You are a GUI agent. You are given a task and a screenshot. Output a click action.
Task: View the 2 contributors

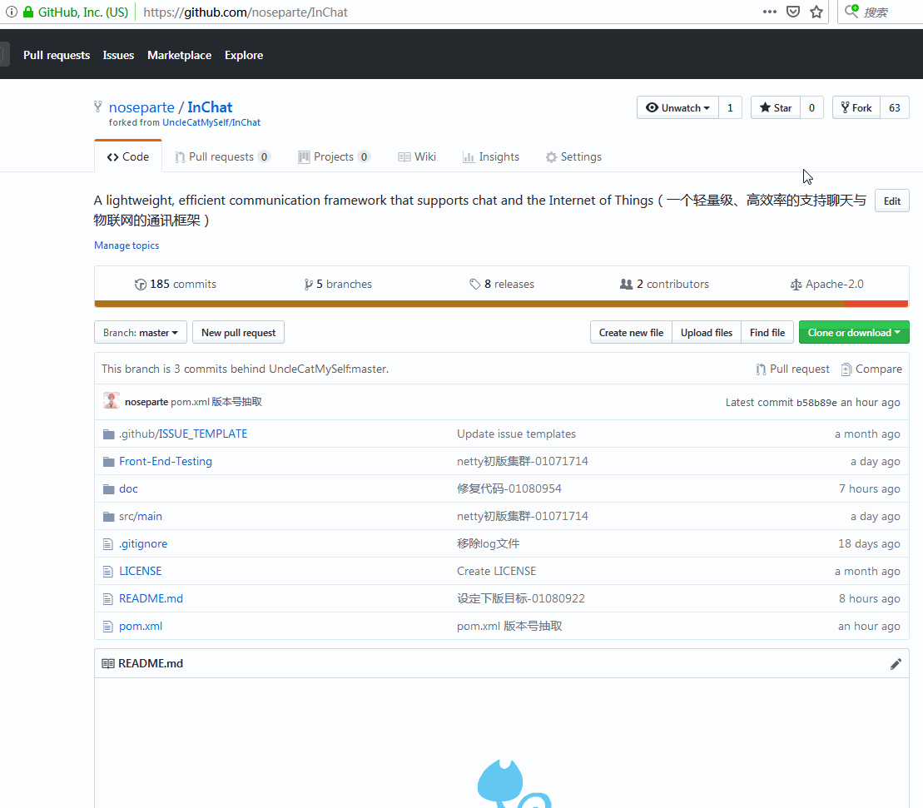click(x=664, y=285)
